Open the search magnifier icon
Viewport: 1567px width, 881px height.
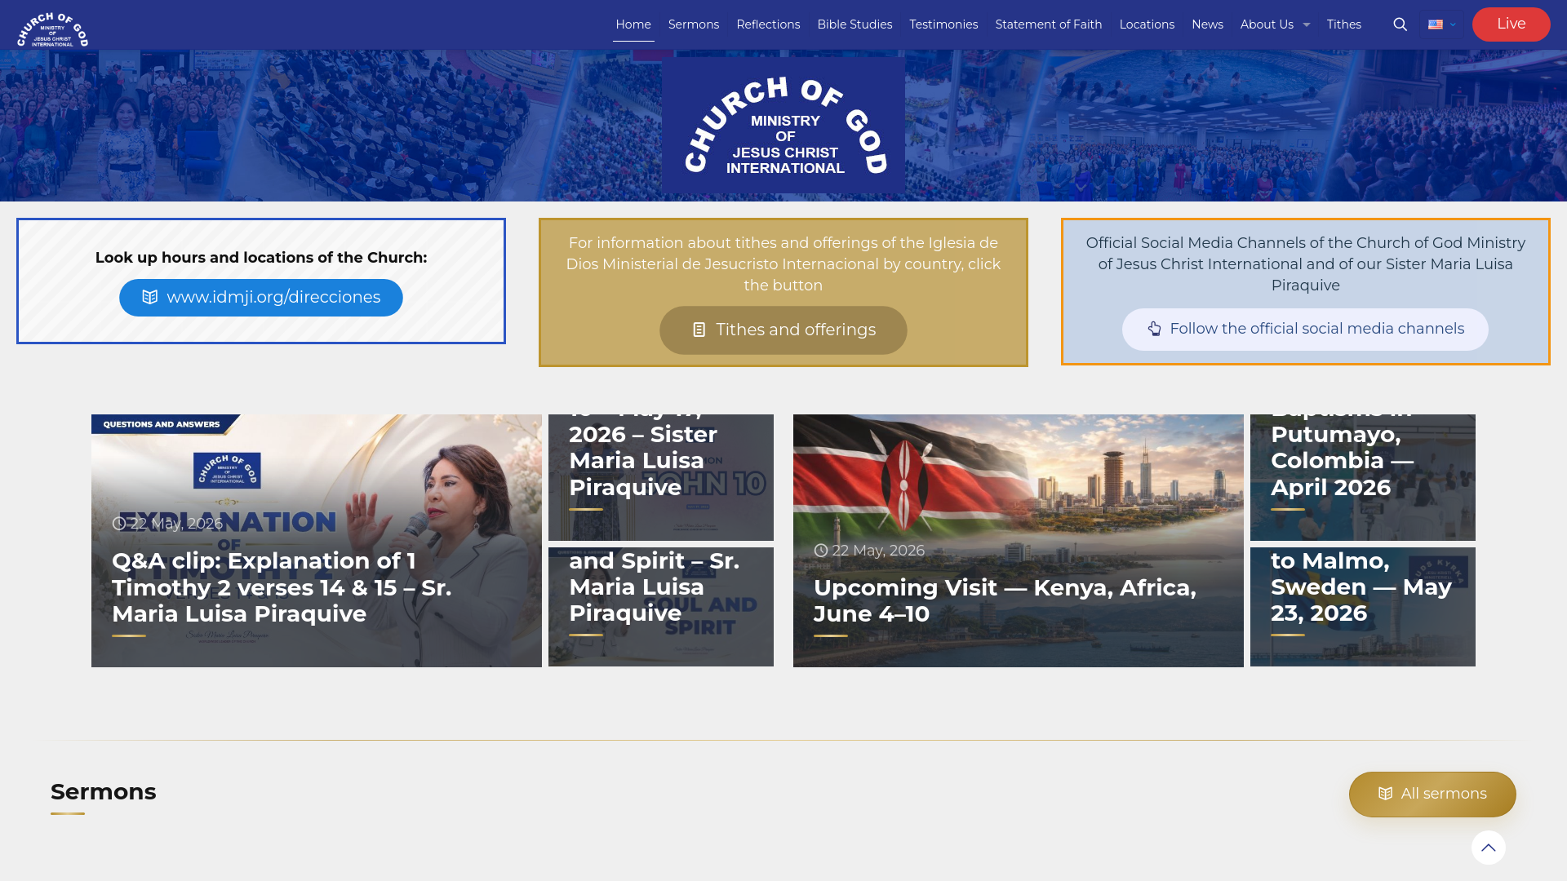[1400, 24]
